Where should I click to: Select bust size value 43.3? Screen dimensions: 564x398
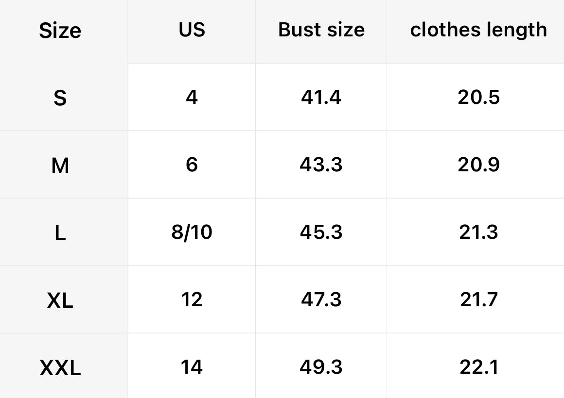(321, 165)
